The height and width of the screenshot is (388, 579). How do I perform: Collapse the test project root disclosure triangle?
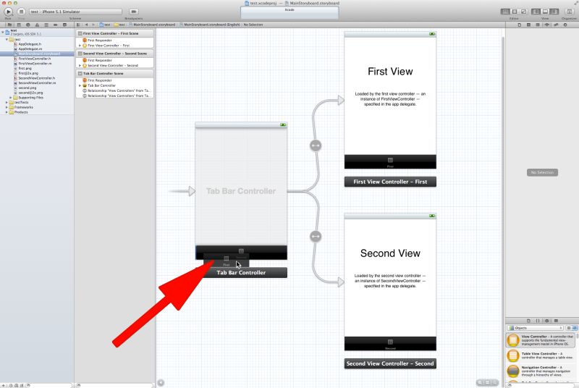point(3,32)
